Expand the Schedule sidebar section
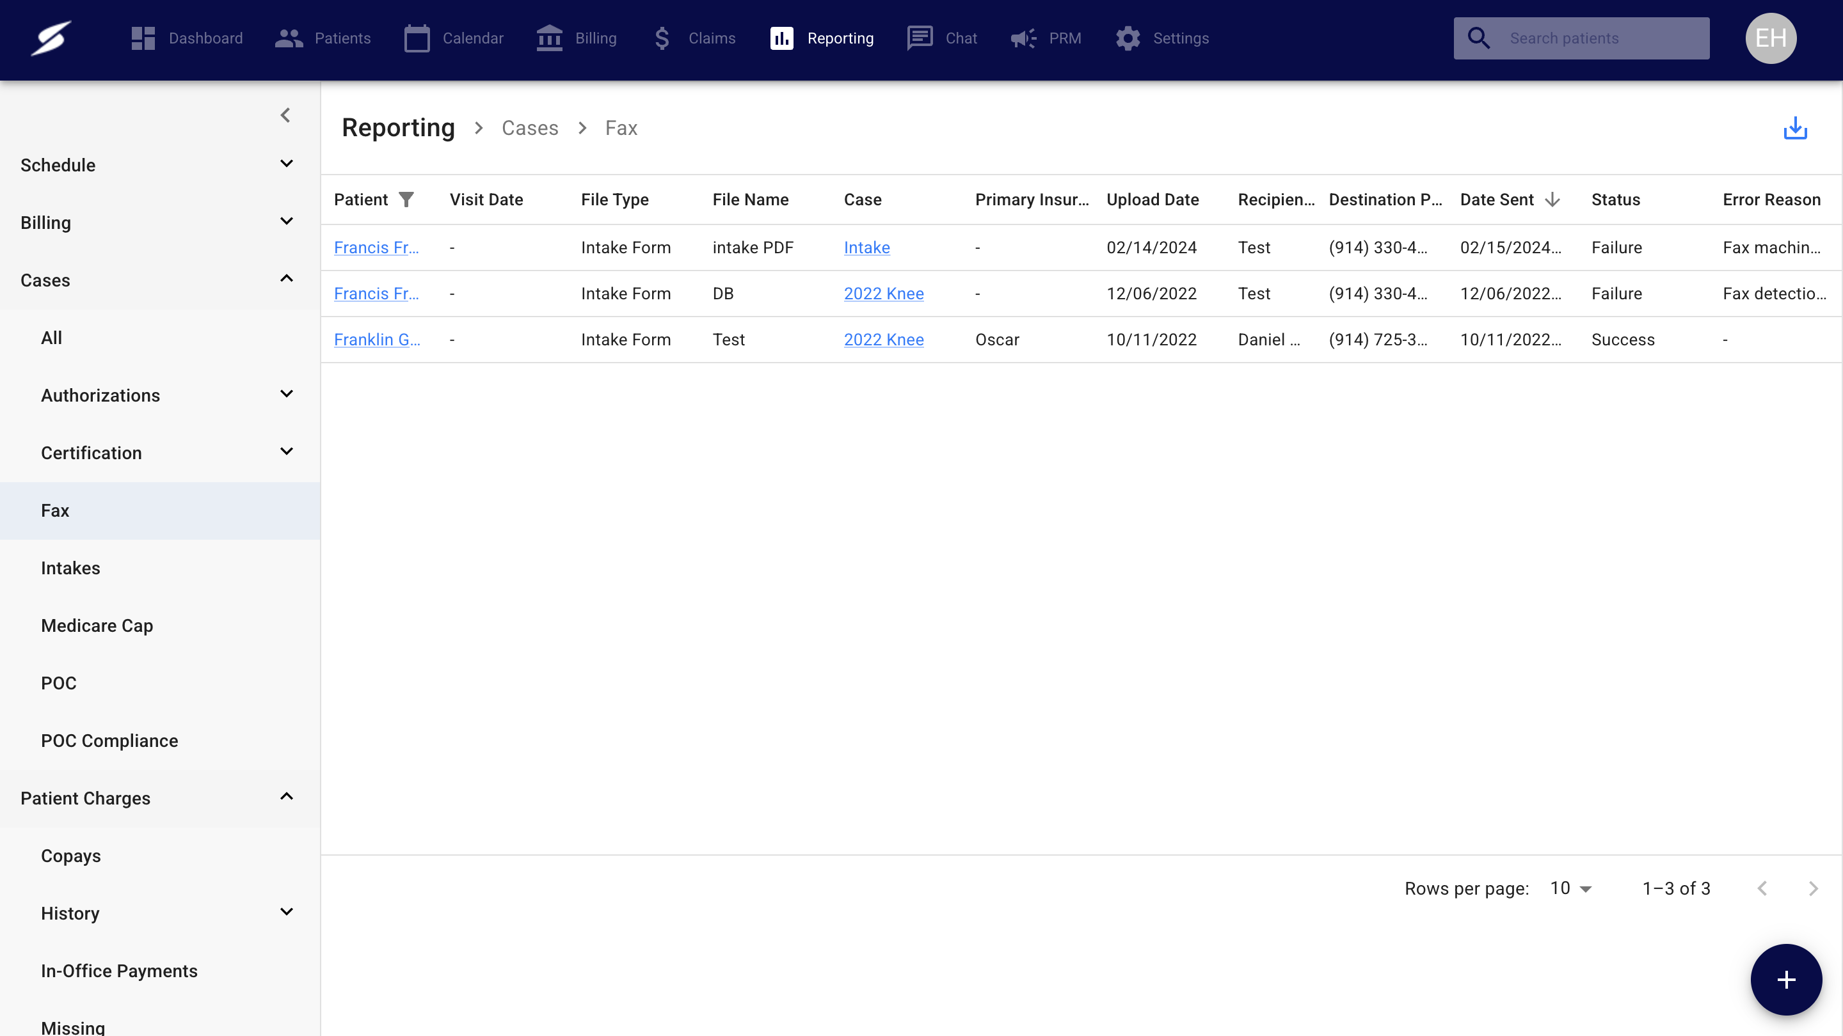Screen dimensions: 1843x1036 (286, 164)
